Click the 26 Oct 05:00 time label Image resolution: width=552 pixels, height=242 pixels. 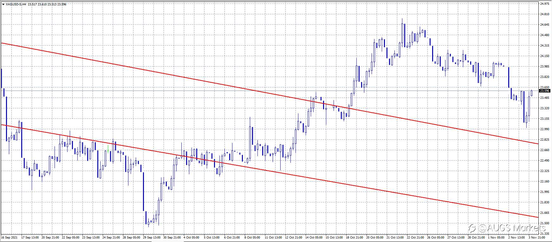pos(436,237)
